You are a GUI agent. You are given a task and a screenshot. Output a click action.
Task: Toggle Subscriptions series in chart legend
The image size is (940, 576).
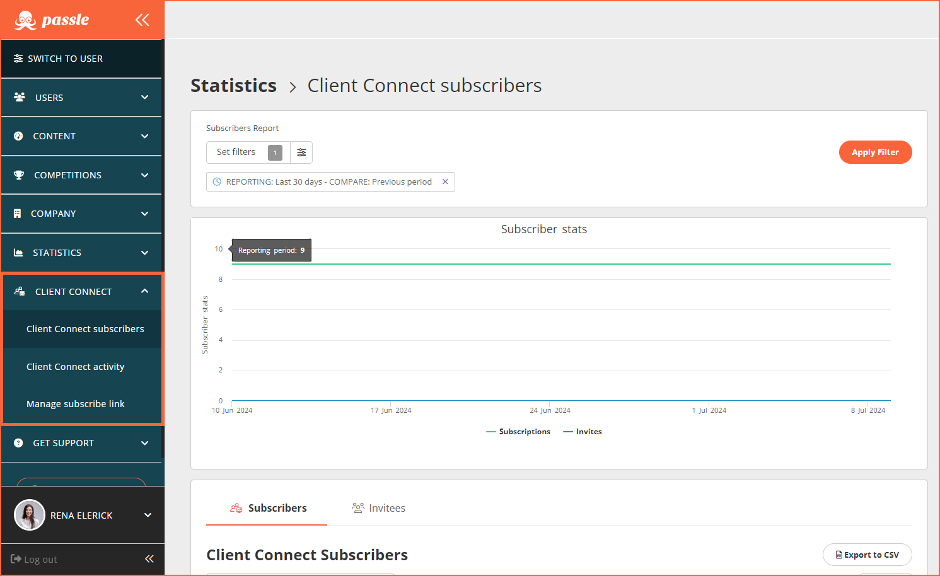tap(518, 432)
